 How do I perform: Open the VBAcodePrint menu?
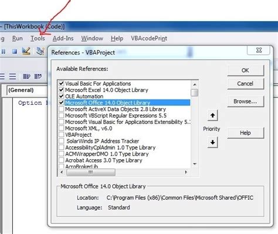[149, 38]
